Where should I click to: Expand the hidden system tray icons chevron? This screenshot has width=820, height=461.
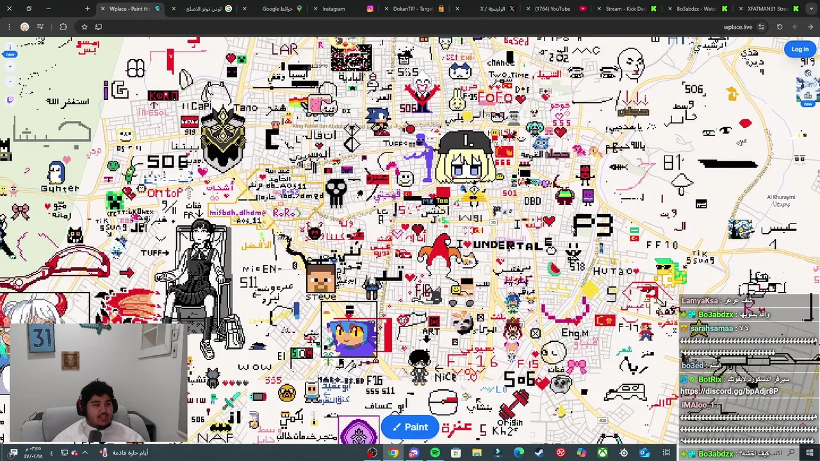click(x=85, y=453)
